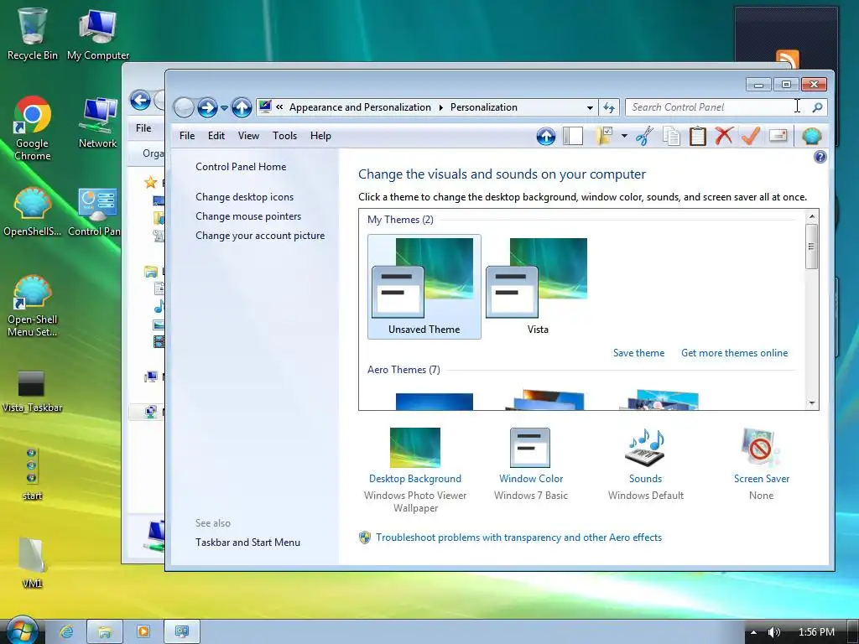The height and width of the screenshot is (644, 859).
Task: Click the orange checkmark Properties icon
Action: click(751, 136)
